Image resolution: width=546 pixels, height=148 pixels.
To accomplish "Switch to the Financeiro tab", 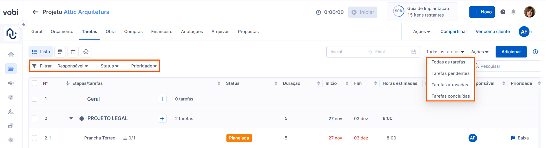I will click(162, 32).
